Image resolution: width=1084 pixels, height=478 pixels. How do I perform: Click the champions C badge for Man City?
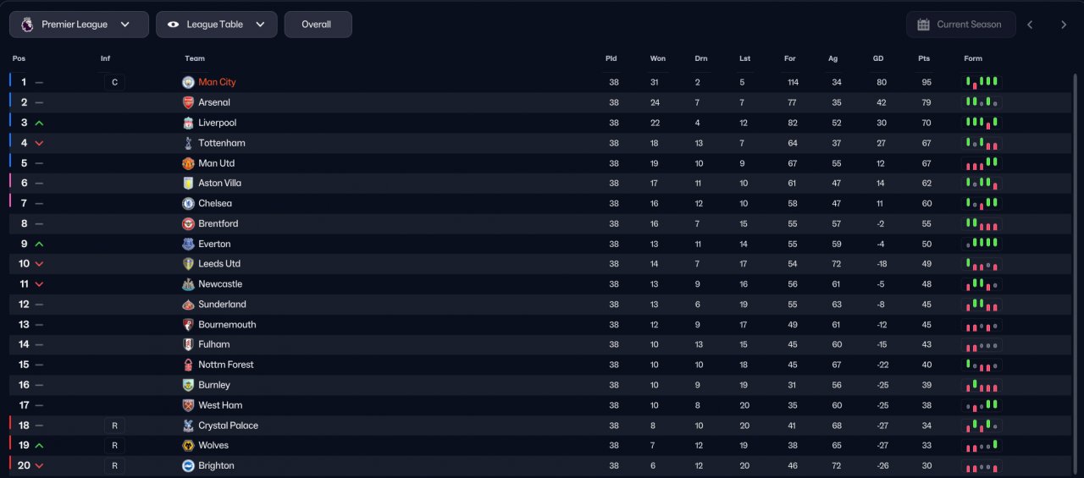click(113, 82)
